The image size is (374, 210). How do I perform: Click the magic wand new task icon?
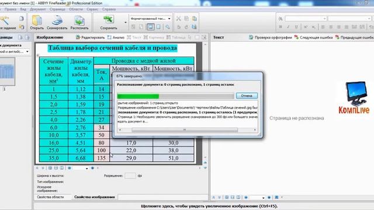tap(5, 20)
